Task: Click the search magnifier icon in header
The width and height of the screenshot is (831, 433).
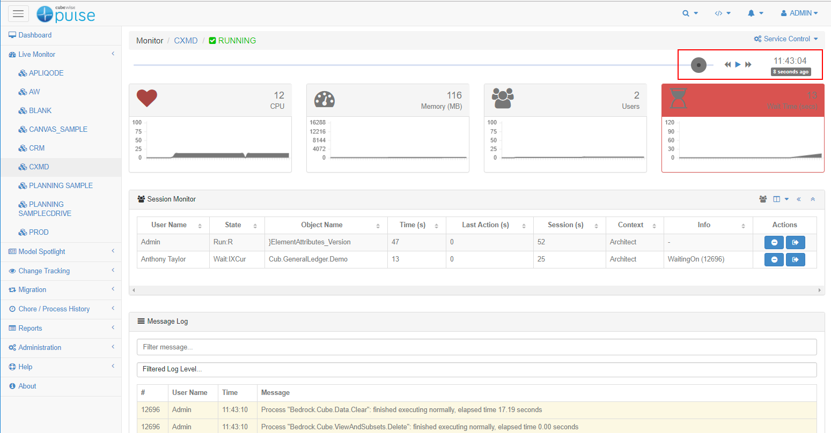Action: (689, 13)
